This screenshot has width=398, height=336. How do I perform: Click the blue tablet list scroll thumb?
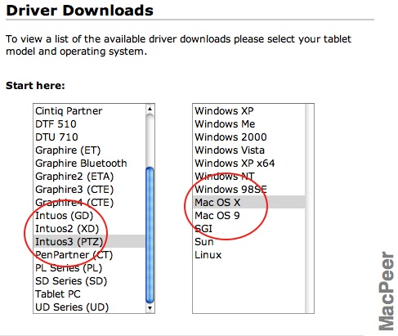point(150,235)
